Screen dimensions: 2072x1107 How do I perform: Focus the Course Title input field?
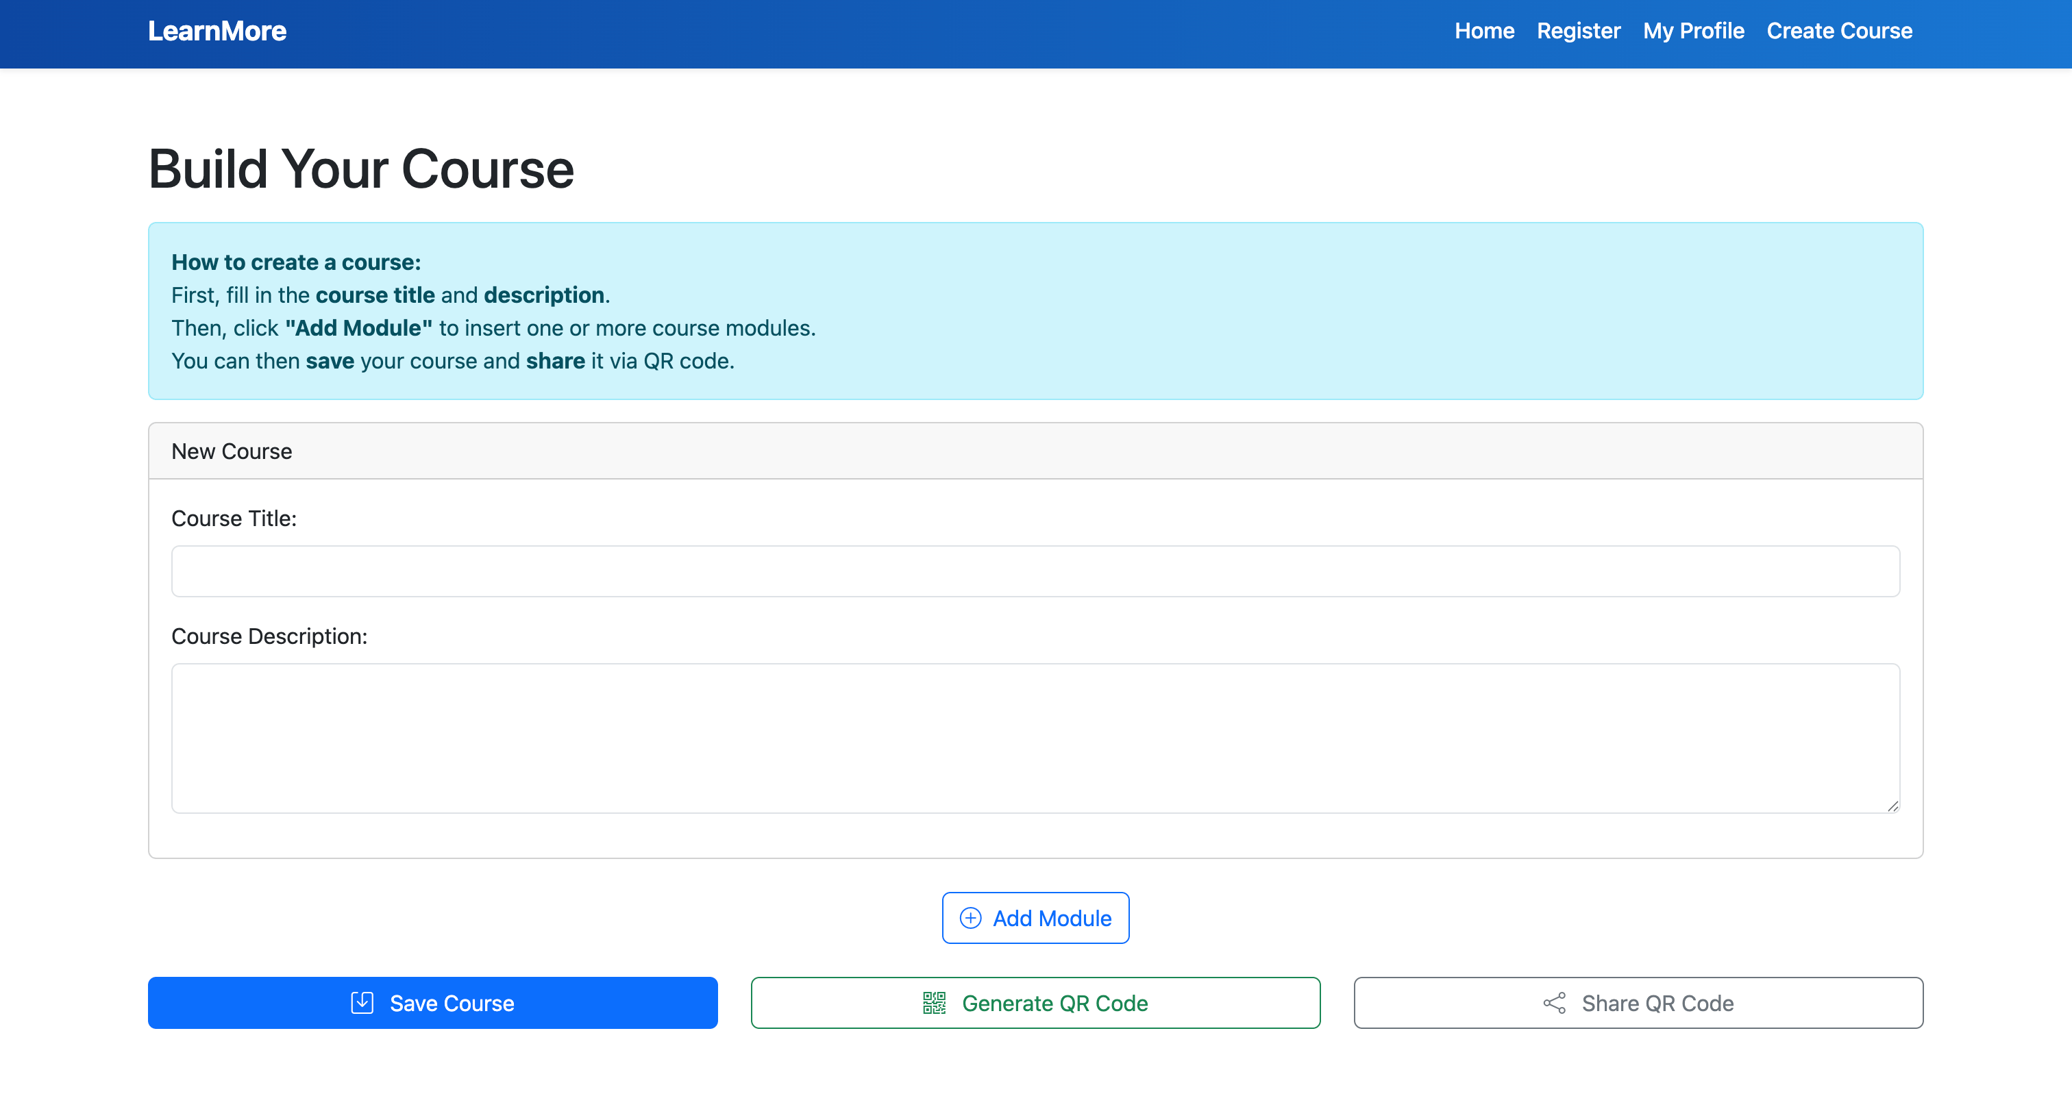tap(1035, 571)
